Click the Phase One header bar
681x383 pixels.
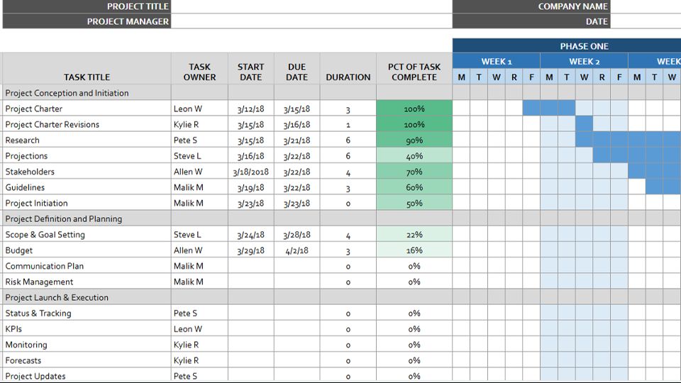coord(583,46)
